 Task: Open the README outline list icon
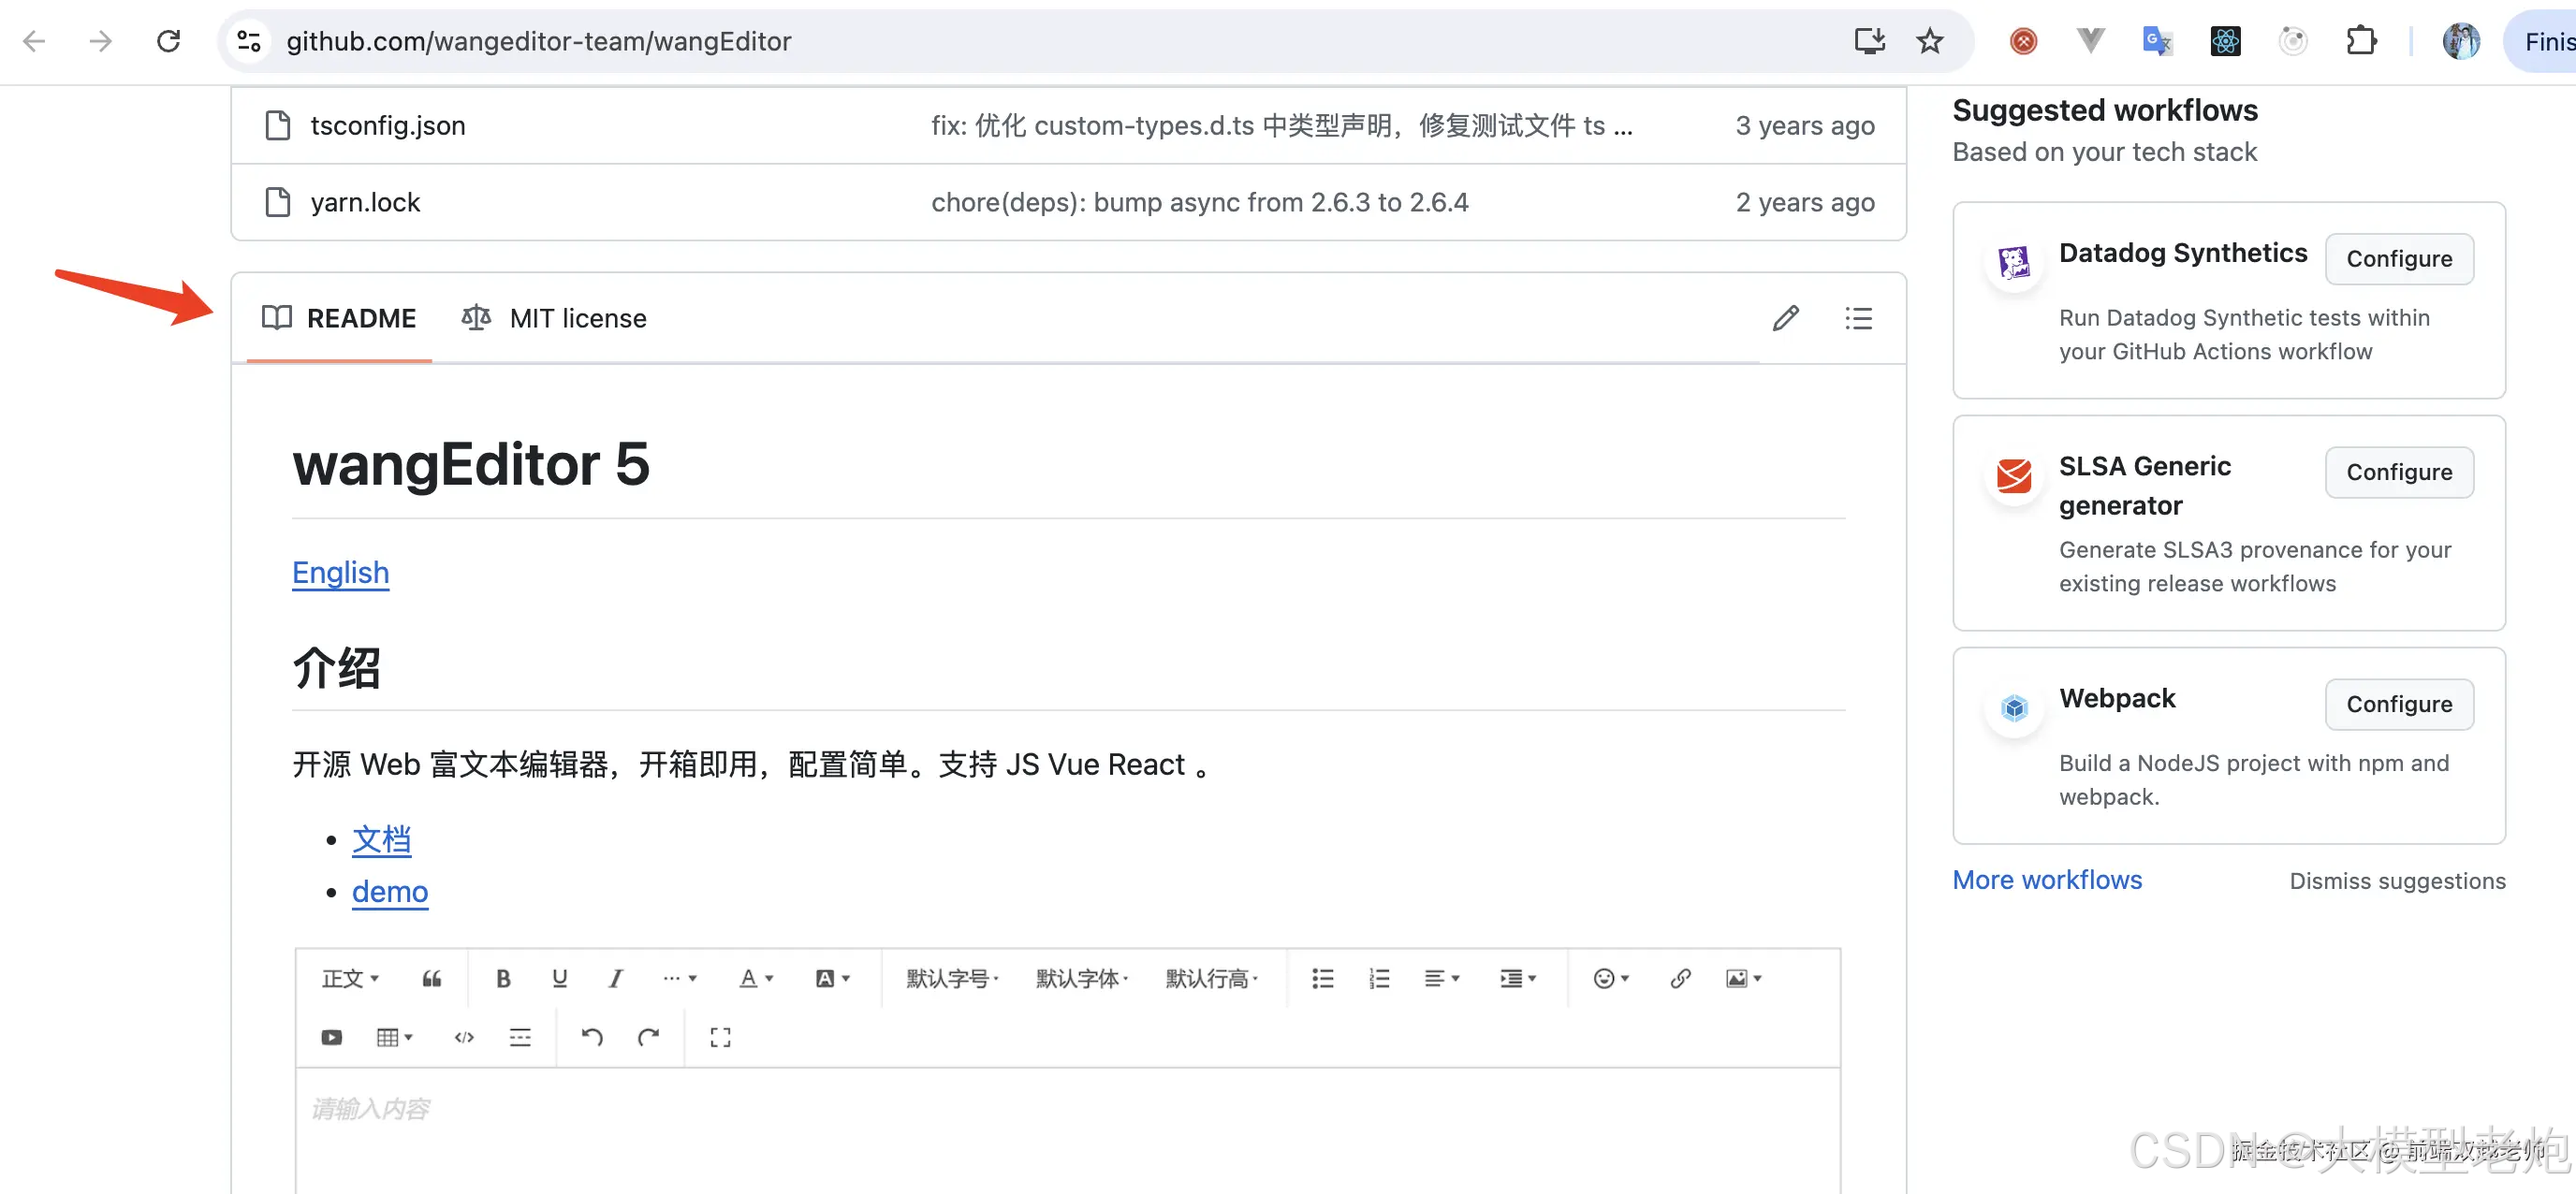[x=1858, y=318]
